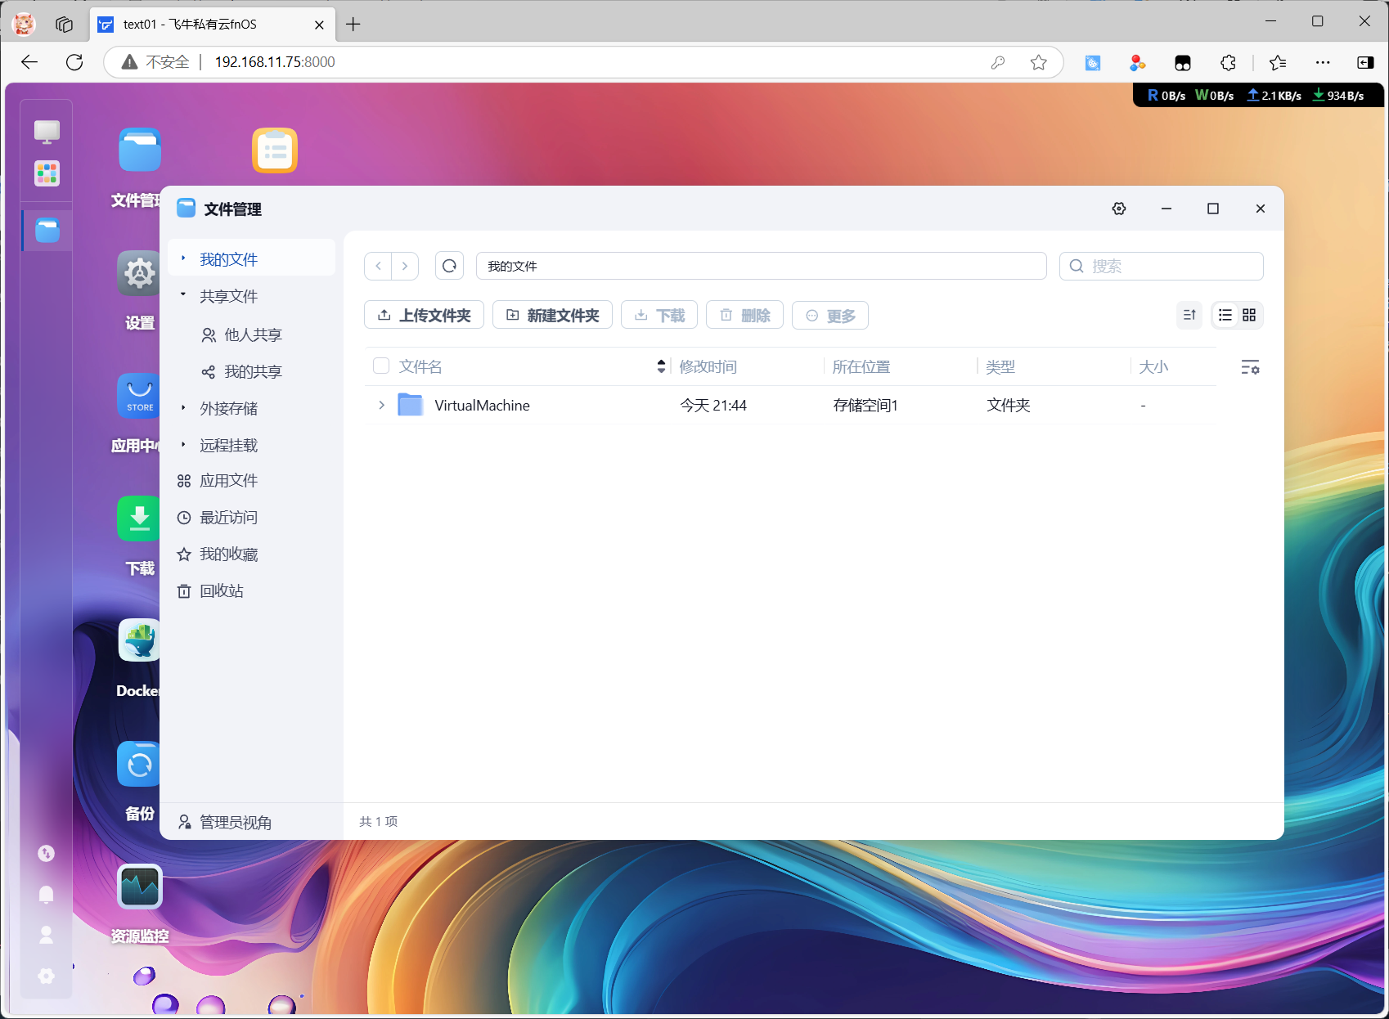The image size is (1389, 1019).
Task: Open the file manager settings gear
Action: click(x=1119, y=209)
